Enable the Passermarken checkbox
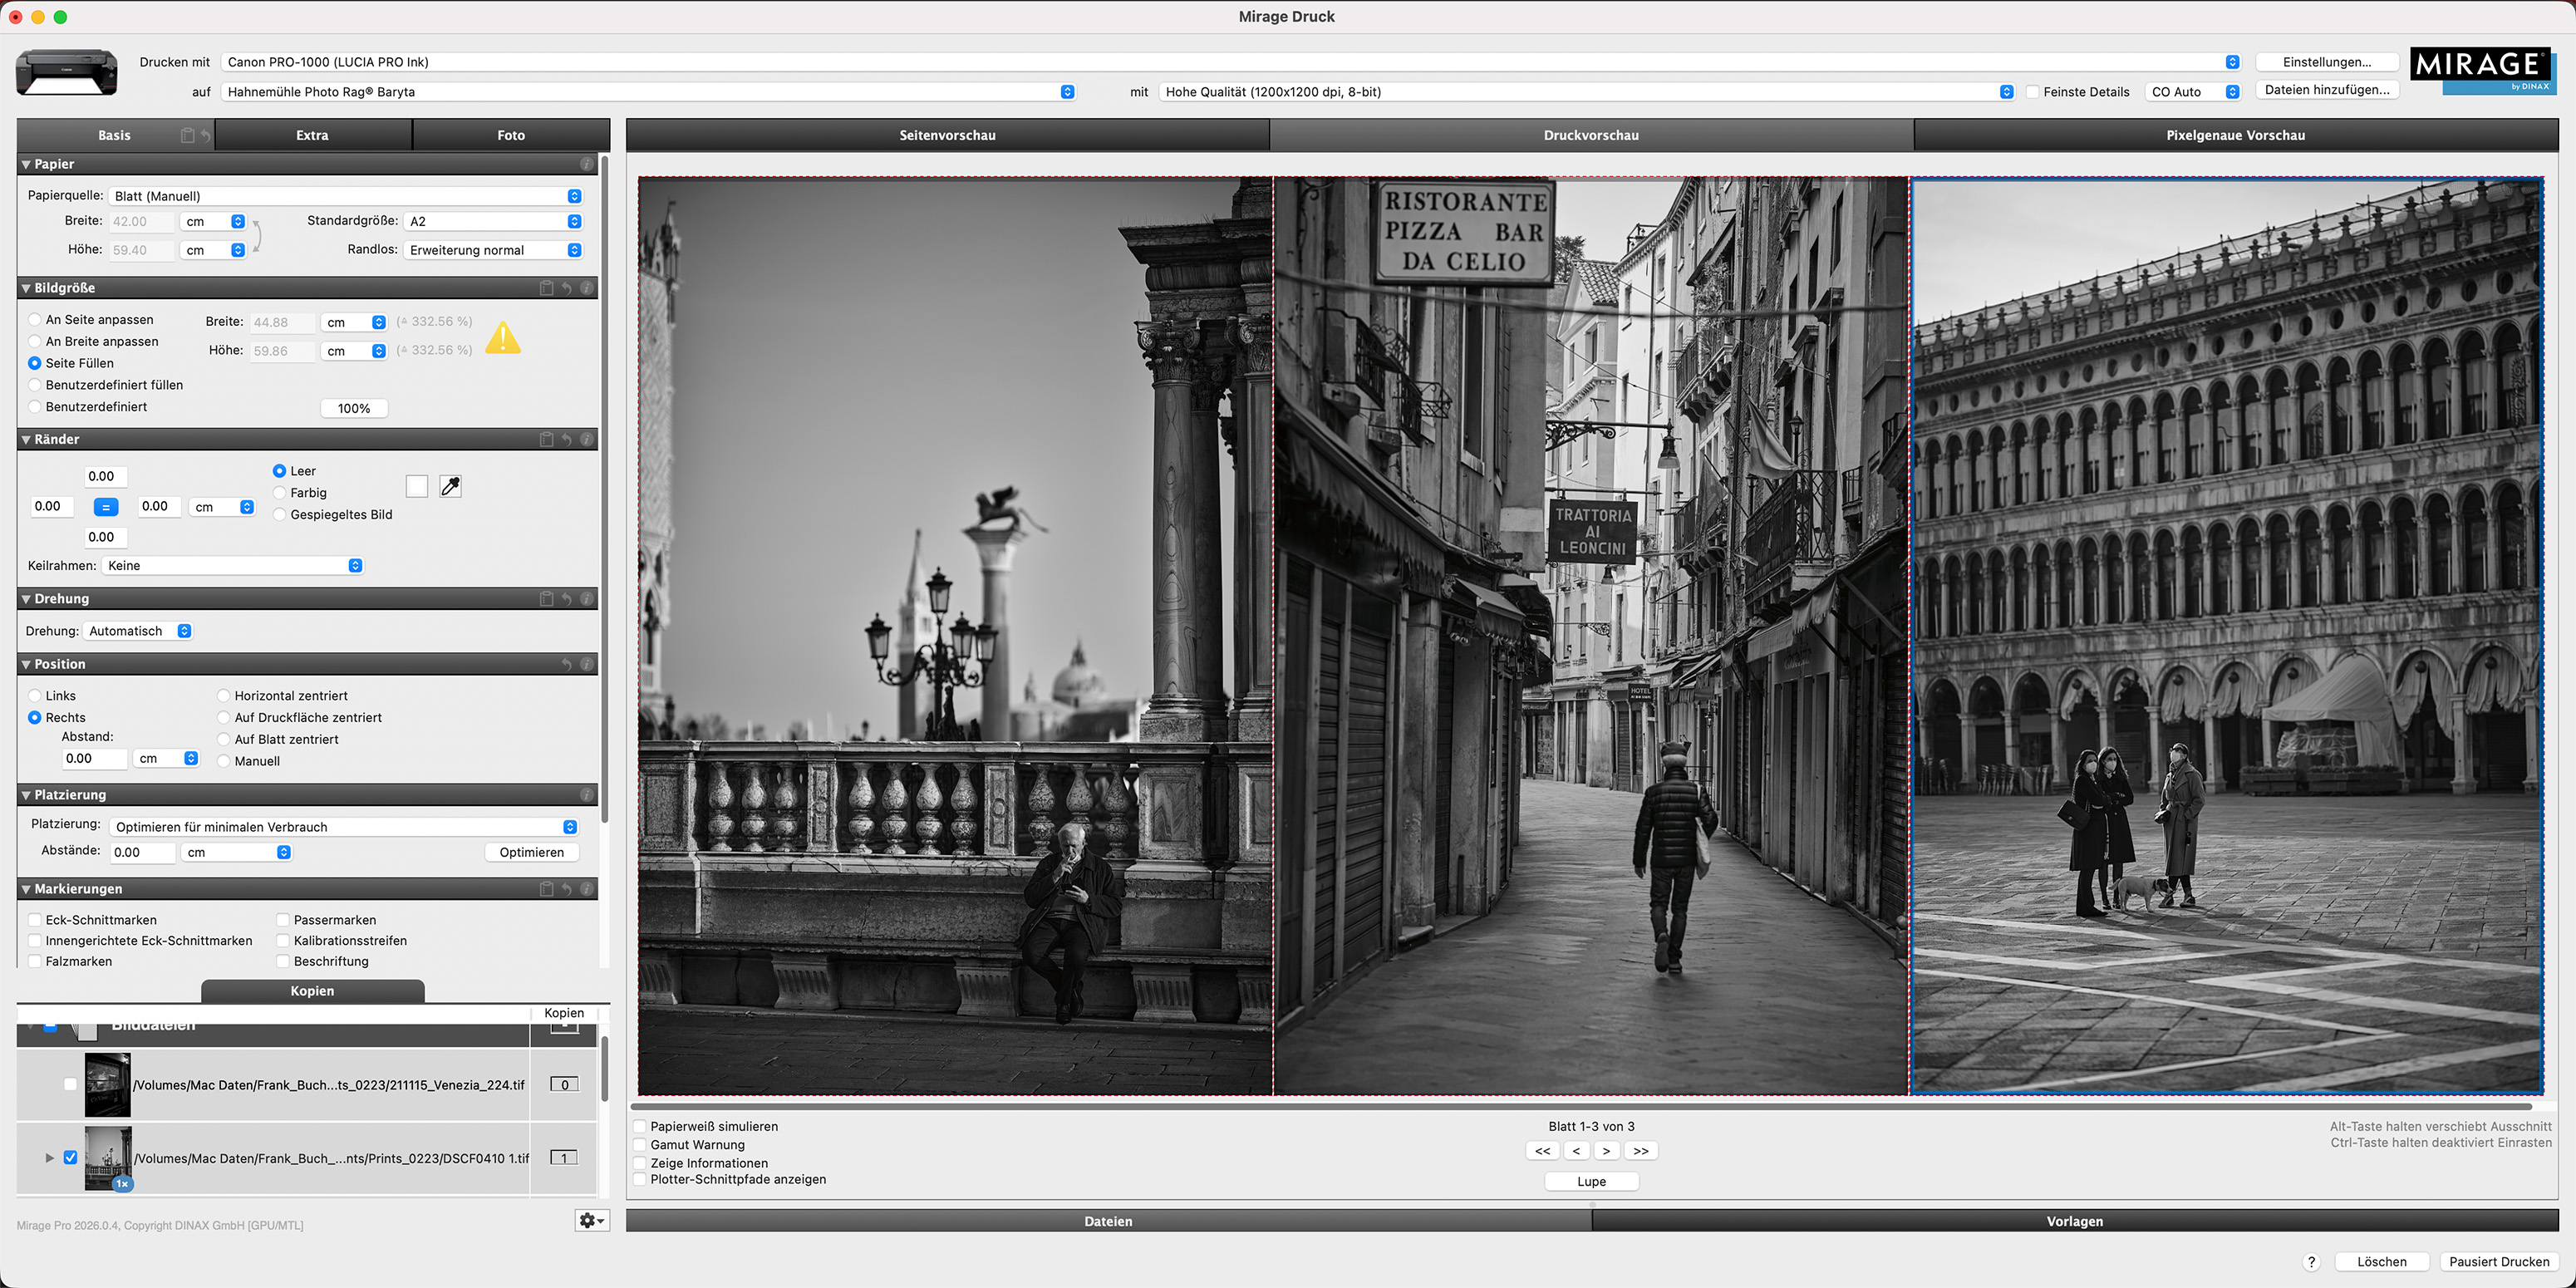2576x1288 pixels. [283, 920]
